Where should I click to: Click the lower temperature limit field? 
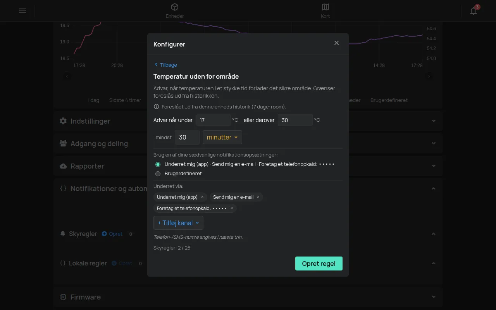tap(213, 120)
